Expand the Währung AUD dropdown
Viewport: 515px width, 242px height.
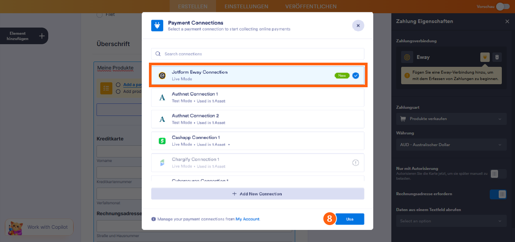coord(451,145)
